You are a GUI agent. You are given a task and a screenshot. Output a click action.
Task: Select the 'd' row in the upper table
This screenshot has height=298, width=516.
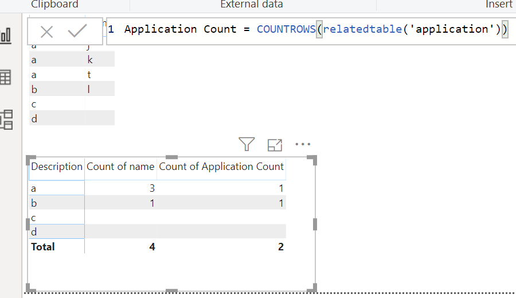click(x=72, y=119)
